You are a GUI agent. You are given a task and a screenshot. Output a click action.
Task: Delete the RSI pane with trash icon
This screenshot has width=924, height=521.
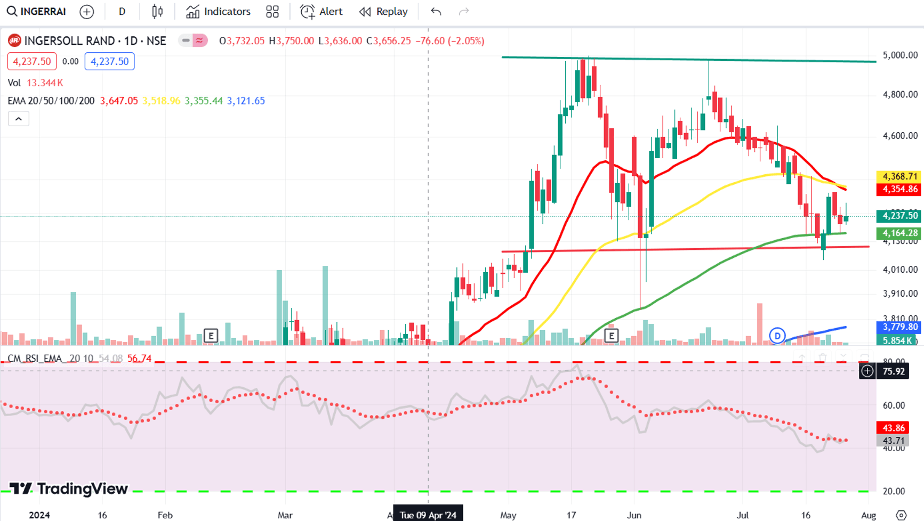point(823,358)
